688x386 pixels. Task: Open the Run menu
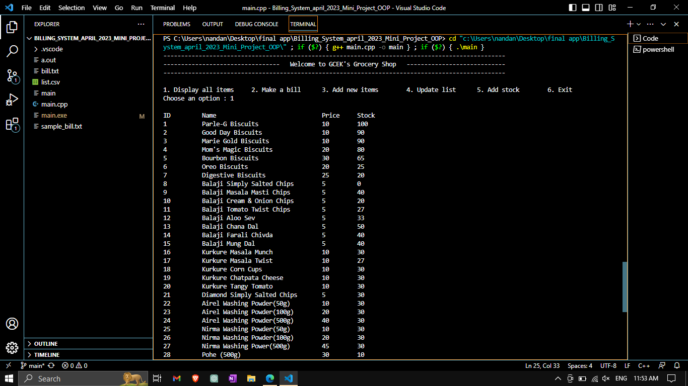coord(136,8)
